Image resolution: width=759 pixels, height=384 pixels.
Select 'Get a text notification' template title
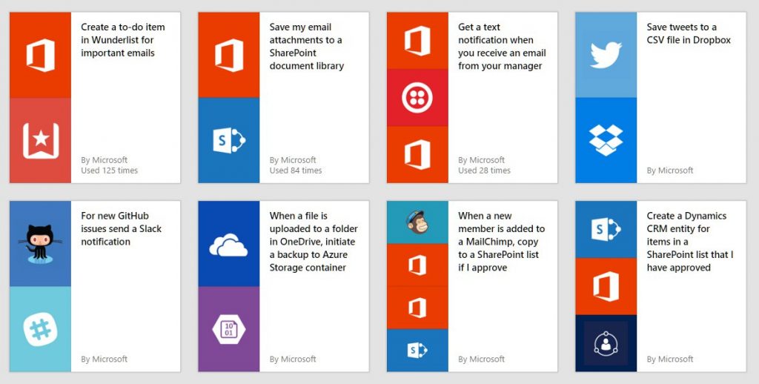click(502, 47)
